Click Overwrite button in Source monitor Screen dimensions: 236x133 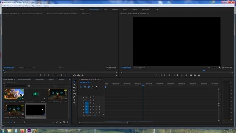(79, 75)
